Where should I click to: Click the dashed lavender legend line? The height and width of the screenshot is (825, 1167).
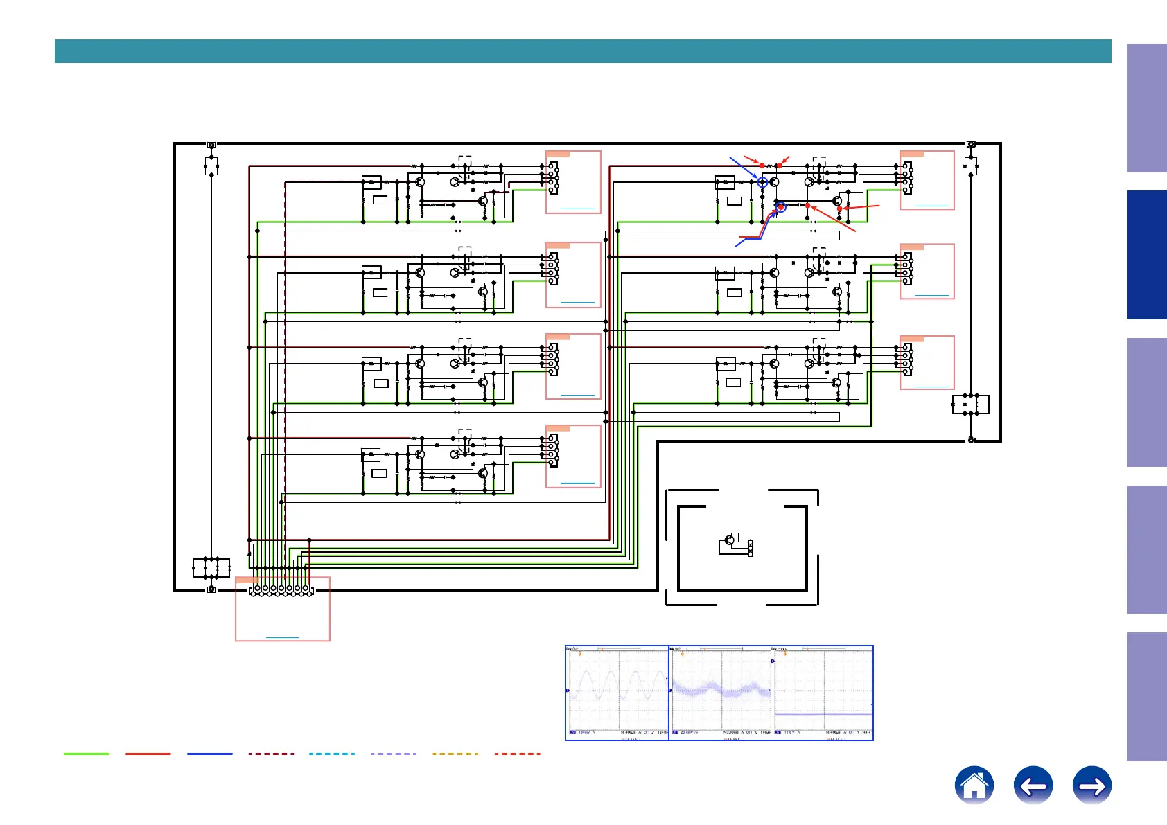point(394,754)
